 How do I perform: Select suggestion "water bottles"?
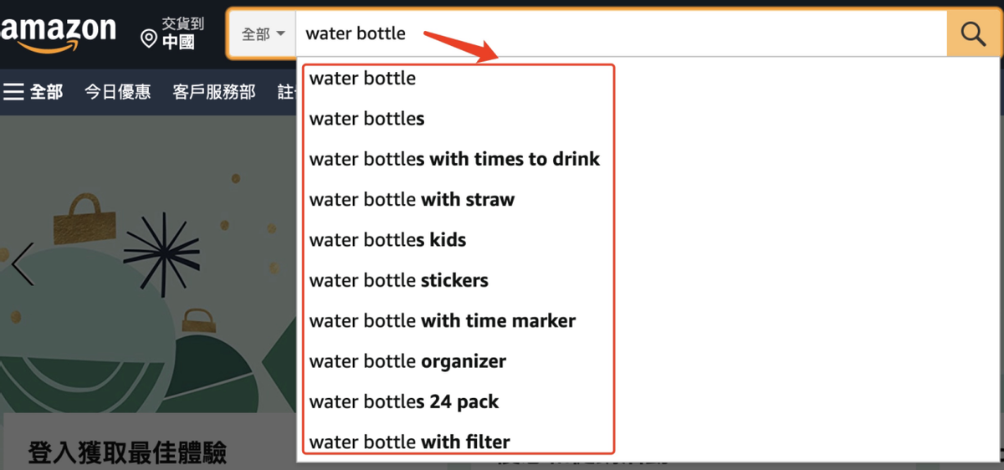click(x=366, y=119)
